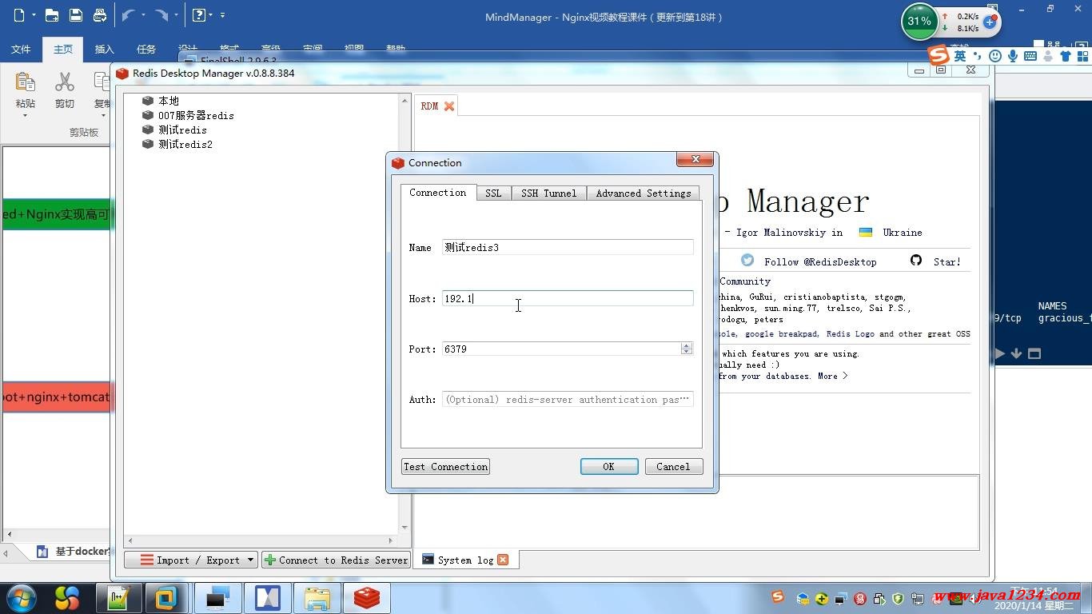Open the undo history dropdown arrow
Image resolution: width=1092 pixels, height=614 pixels.
143,15
